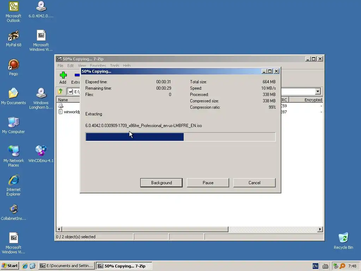Select the CollabnetIns... desktop icon
Screen dimensions: 361x271
tap(13, 212)
